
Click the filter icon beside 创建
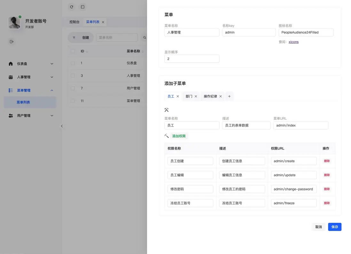tap(74, 38)
